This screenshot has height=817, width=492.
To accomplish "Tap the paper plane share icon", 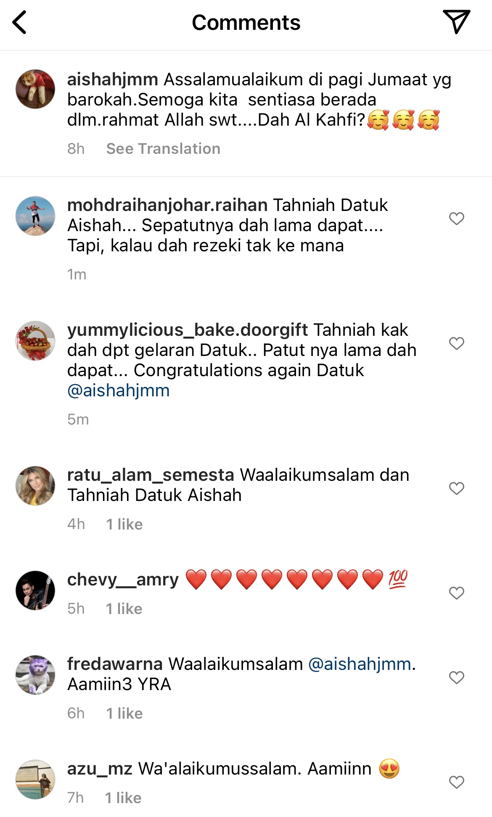I will click(x=456, y=21).
